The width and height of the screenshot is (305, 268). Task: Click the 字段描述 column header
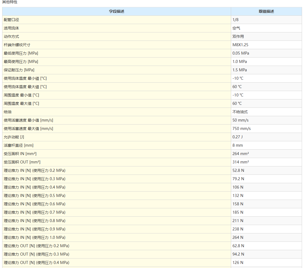[x=117, y=11]
